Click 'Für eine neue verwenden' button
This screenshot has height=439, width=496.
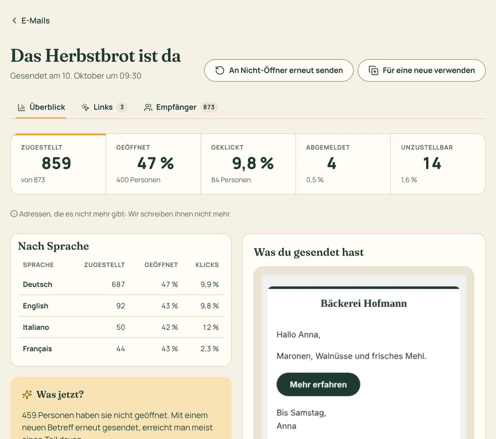[x=422, y=70]
